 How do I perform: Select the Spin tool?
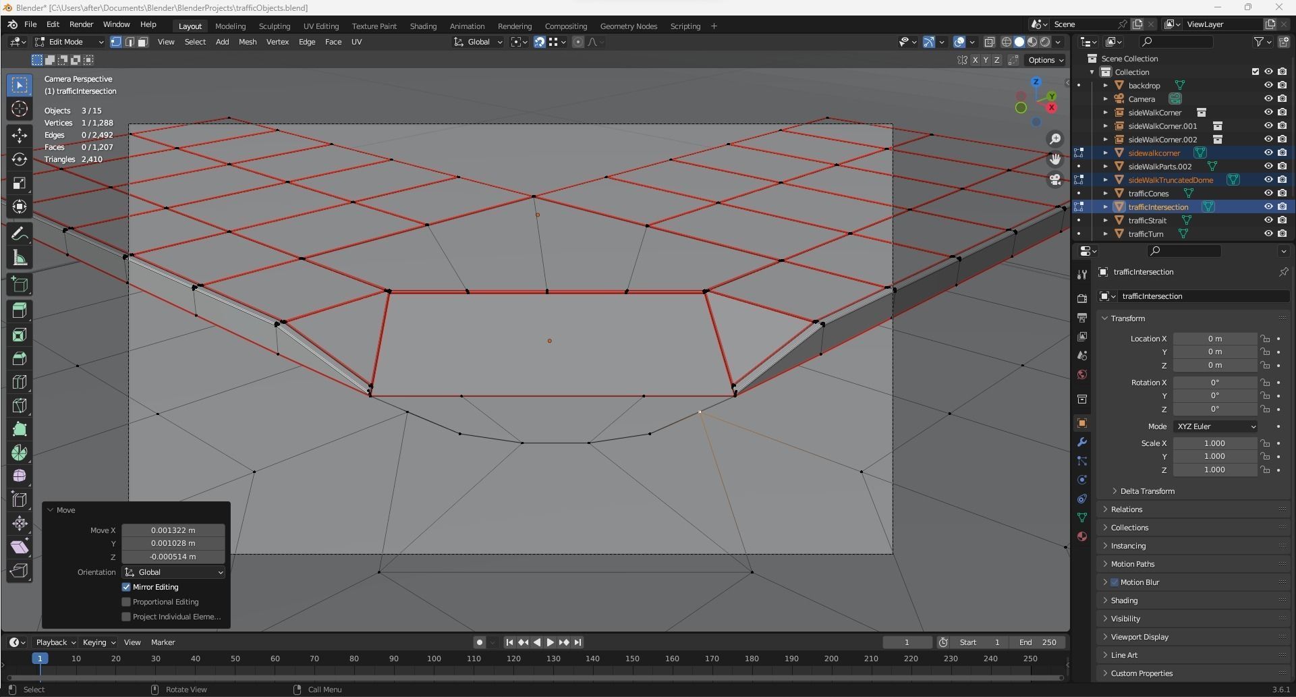tap(20, 452)
